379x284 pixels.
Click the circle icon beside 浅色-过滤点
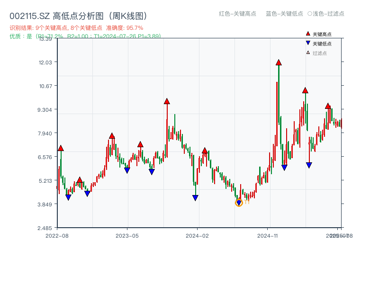[310, 14]
